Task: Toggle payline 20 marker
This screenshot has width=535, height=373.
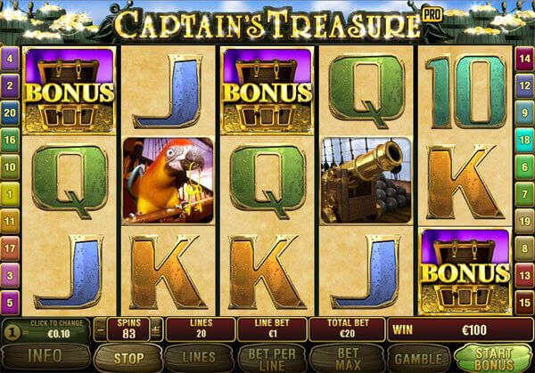Action: point(10,113)
